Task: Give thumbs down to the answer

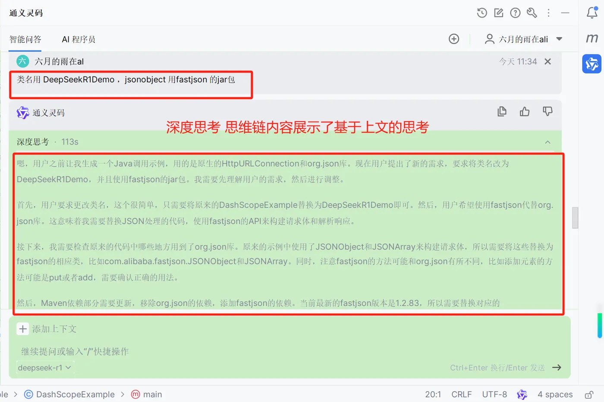Action: click(x=547, y=111)
